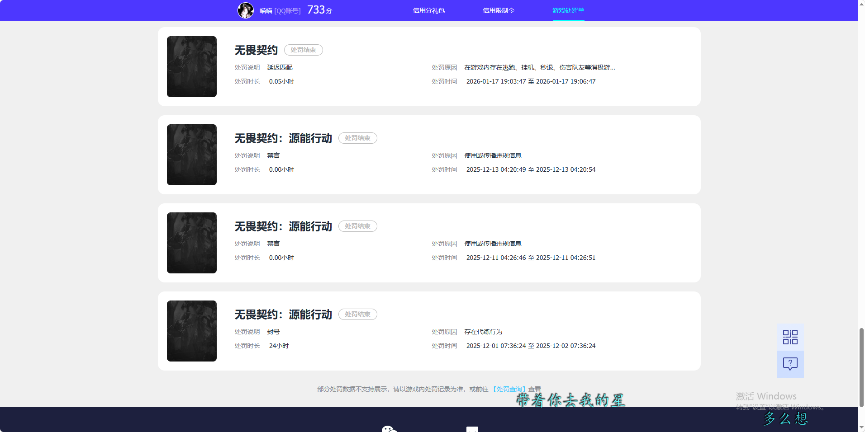Switch to the 信用限制令 tab
Screen dimensions: 865x432
[499, 10]
